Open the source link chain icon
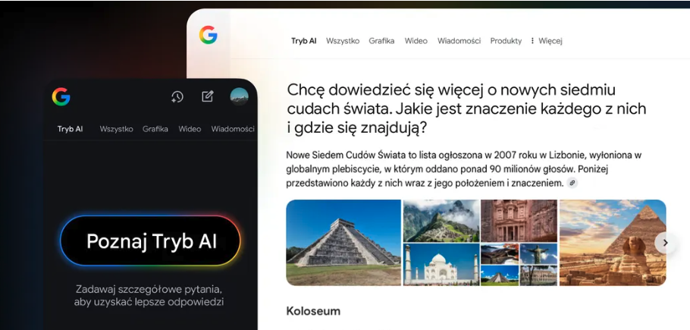 coord(572,183)
